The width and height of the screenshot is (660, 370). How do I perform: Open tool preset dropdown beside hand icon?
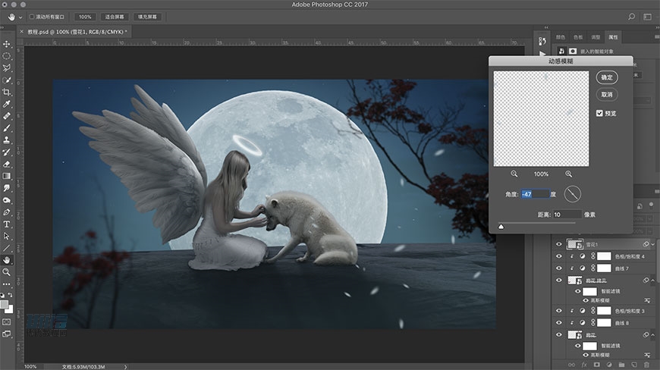point(20,17)
